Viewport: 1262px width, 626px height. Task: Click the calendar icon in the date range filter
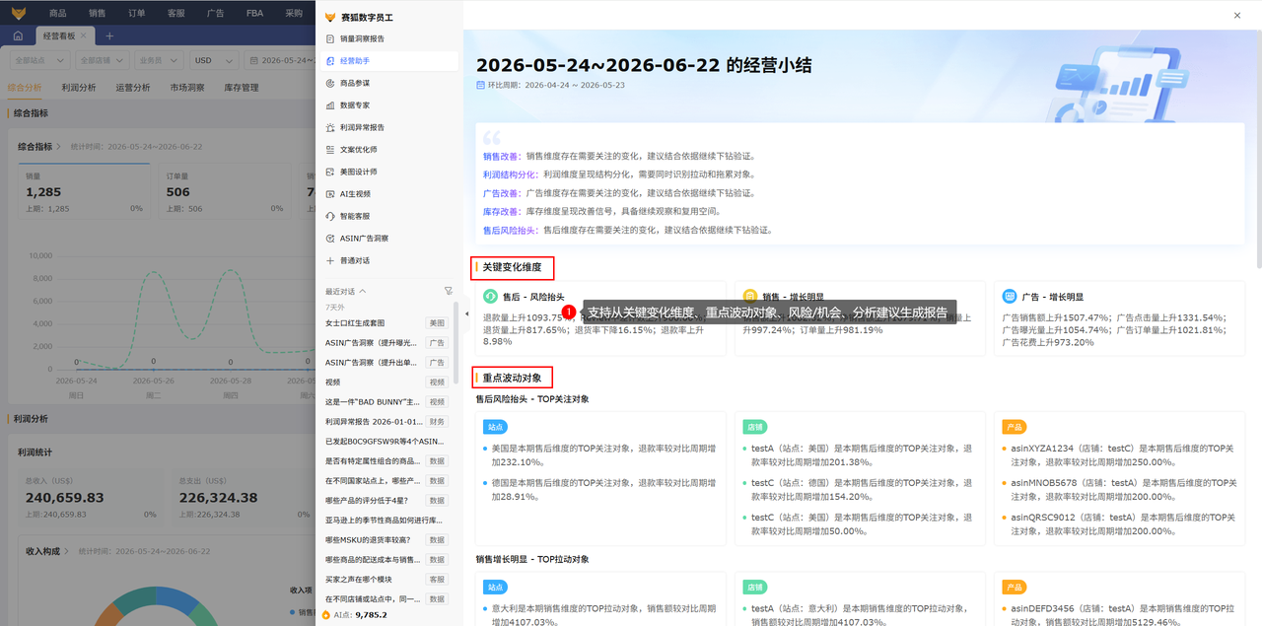[254, 60]
